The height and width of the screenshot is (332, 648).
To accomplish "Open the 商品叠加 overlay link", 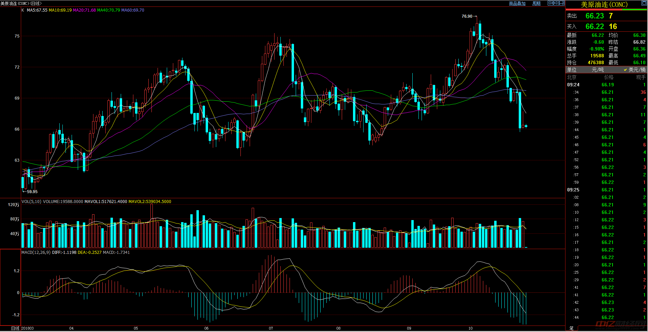I will [x=517, y=3].
